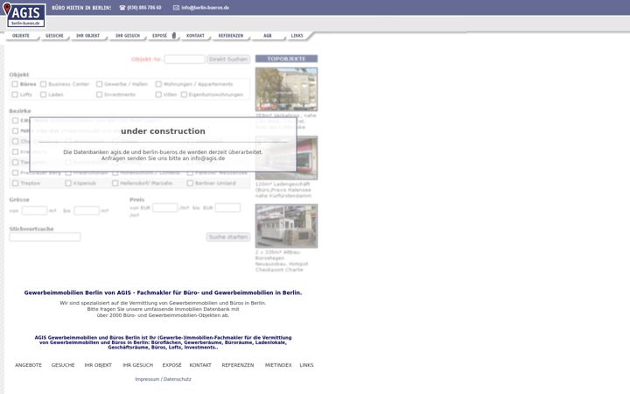Open the Links top tab
630x394 pixels.
tap(297, 36)
